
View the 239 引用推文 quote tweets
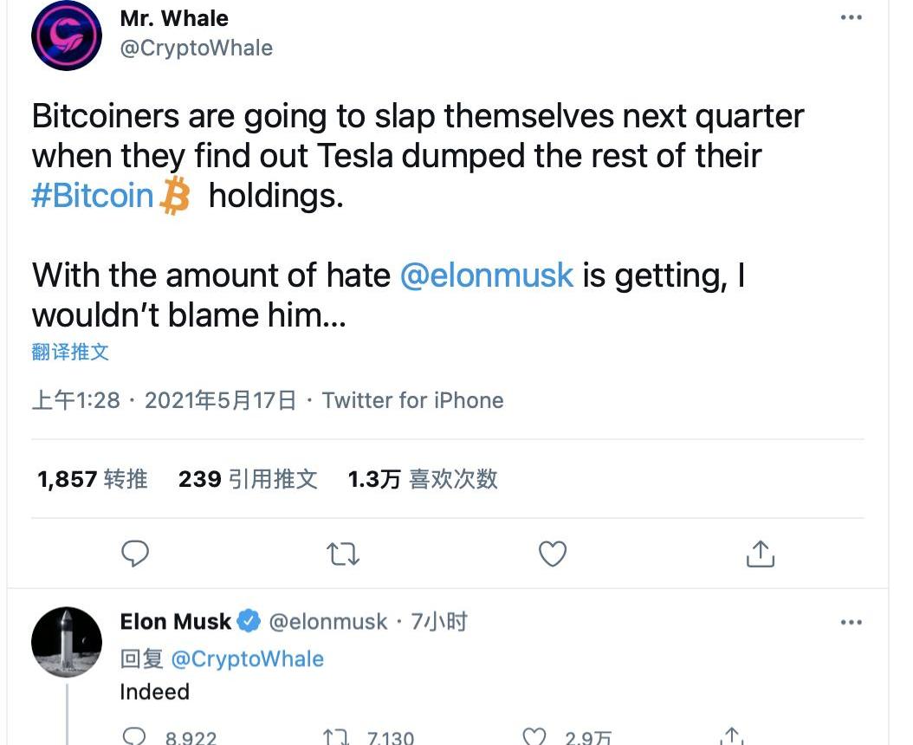pyautogui.click(x=248, y=479)
